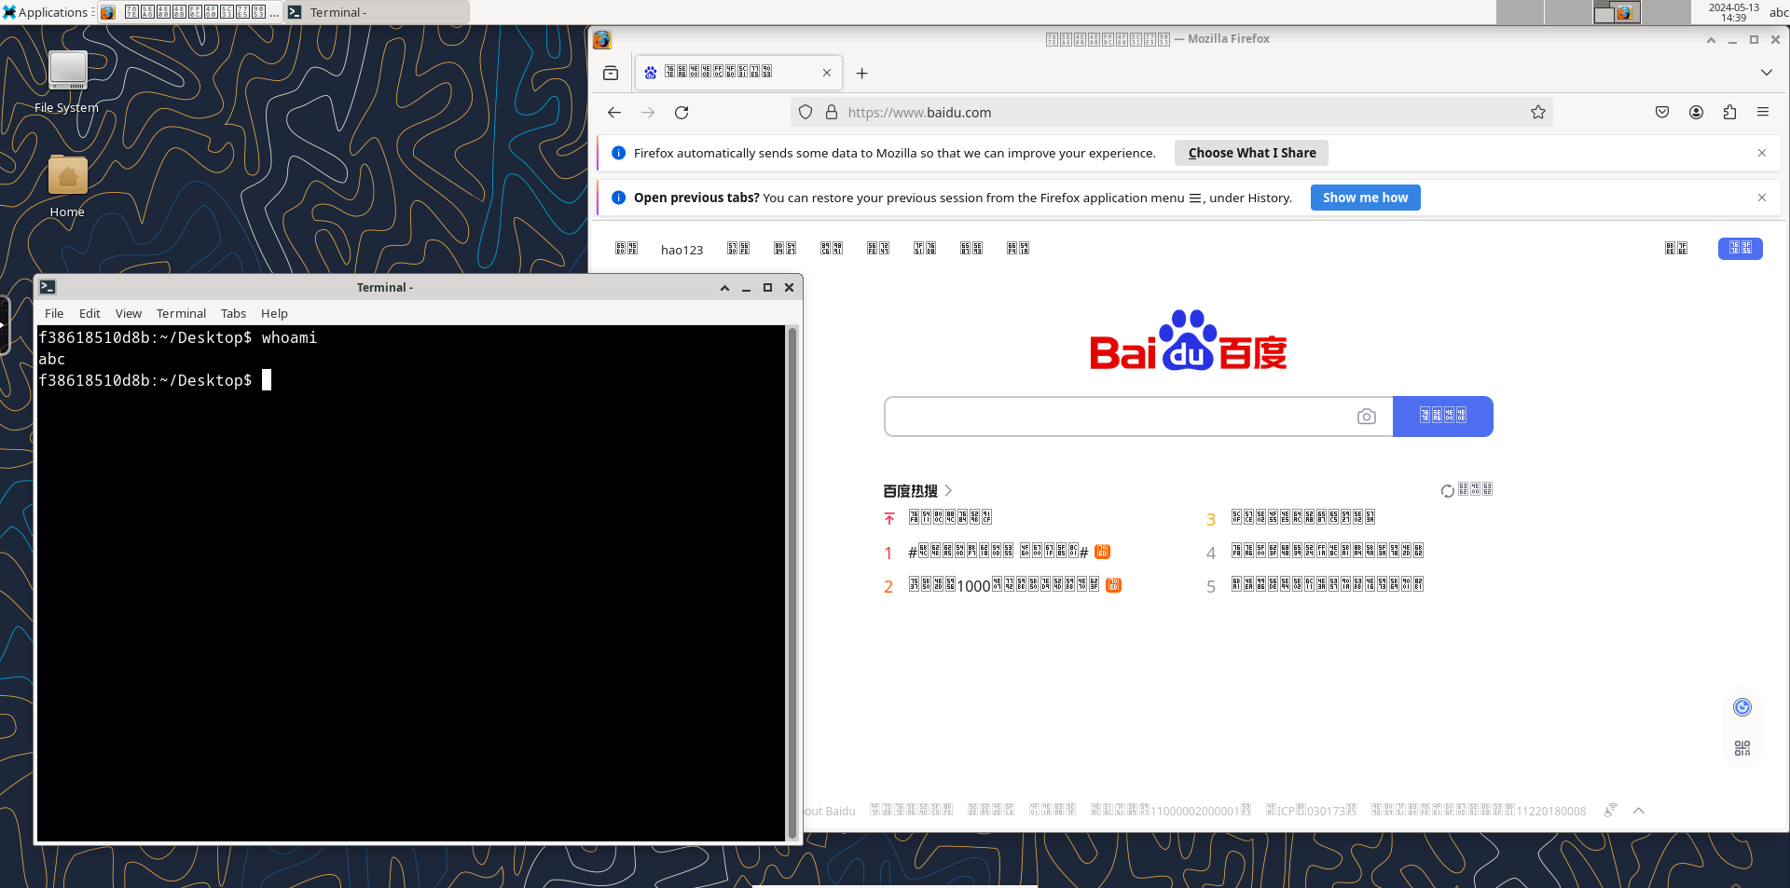Dismiss the Open previous tabs notification
This screenshot has height=888, width=1790.
pos(1762,198)
